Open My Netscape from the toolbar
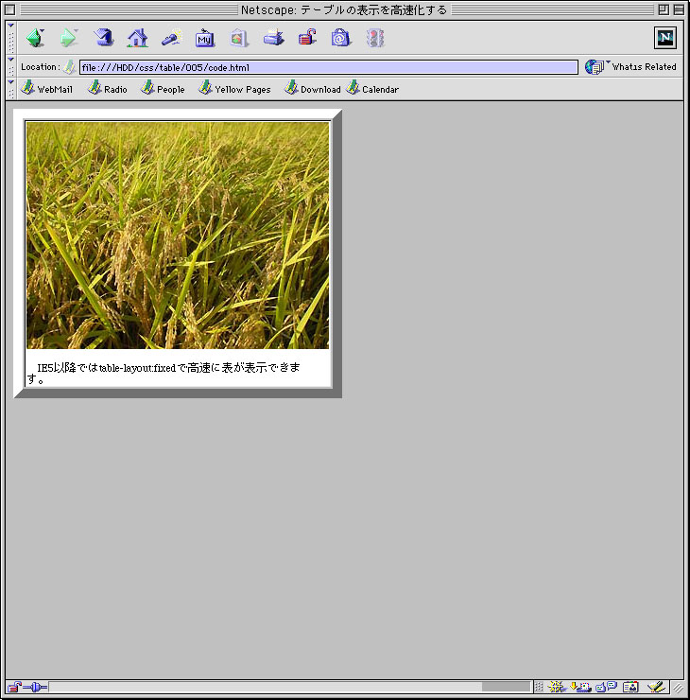The width and height of the screenshot is (690, 700). (205, 38)
